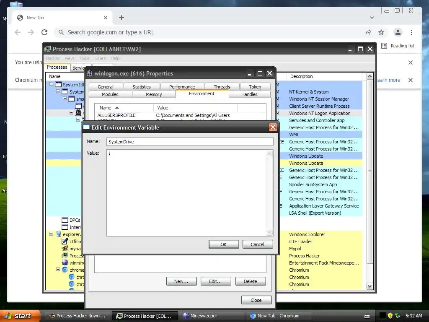Image resolution: width=429 pixels, height=322 pixels.
Task: Click the winmine process icon
Action: (x=65, y=262)
